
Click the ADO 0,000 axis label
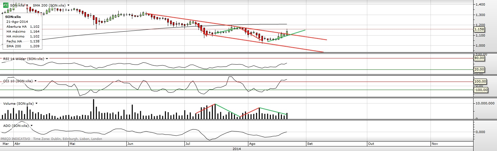click(481, 132)
